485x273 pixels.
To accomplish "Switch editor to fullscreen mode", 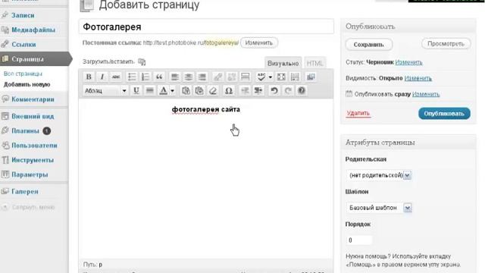I will pyautogui.click(x=281, y=77).
